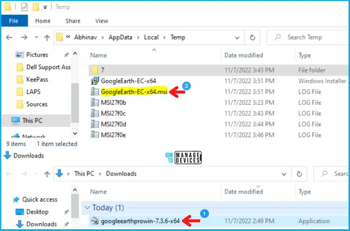
Task: Switch to the Home ribbon tab
Action: (43, 21)
